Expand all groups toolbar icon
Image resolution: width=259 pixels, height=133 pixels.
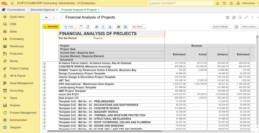88,26
